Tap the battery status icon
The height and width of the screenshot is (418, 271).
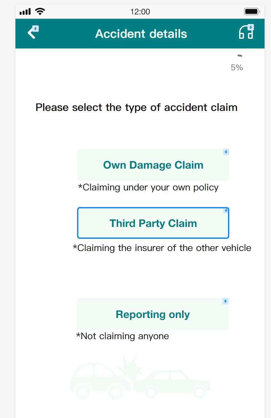coord(251,12)
